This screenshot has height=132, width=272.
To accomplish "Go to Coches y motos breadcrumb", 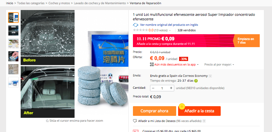I will click(x=59, y=3).
